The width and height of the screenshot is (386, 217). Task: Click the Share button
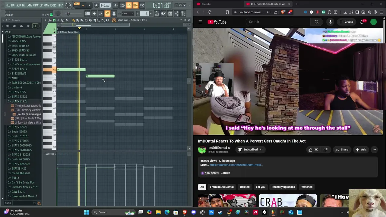341,149
